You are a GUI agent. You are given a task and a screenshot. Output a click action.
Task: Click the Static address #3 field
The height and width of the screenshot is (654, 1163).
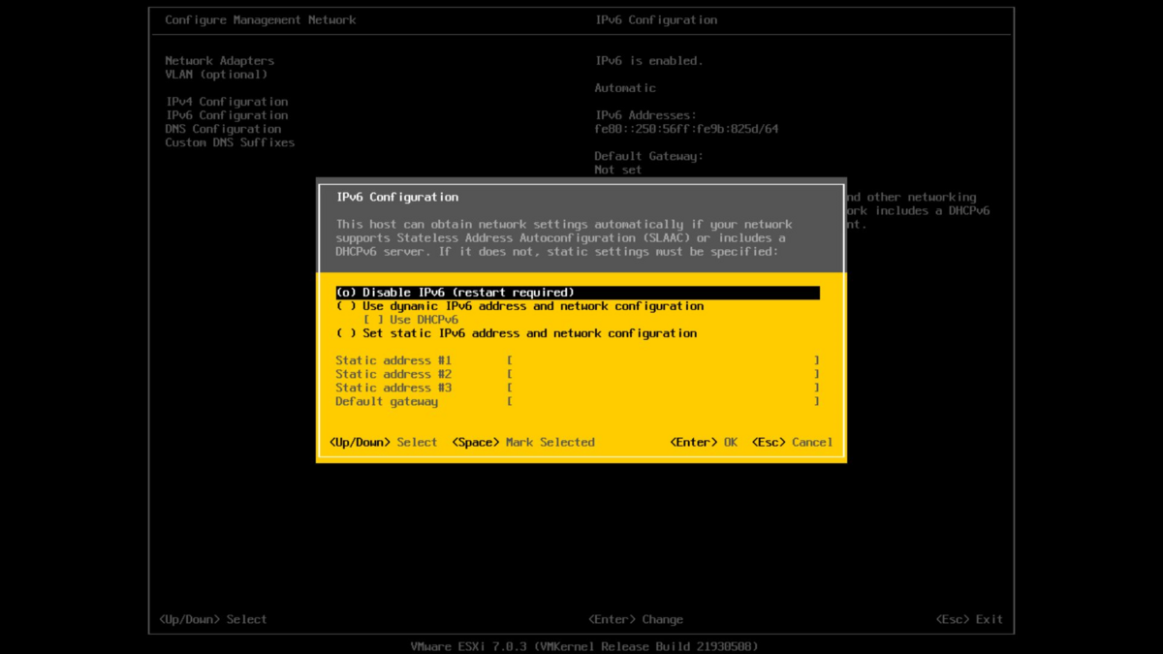tap(664, 388)
